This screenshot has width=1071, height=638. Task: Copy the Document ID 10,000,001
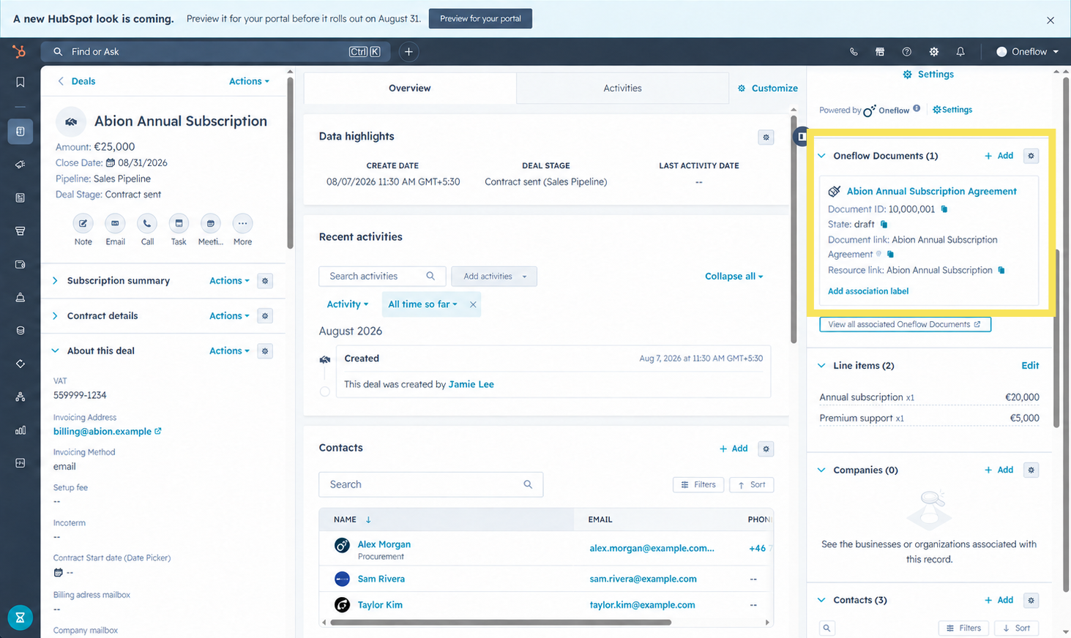[944, 209]
